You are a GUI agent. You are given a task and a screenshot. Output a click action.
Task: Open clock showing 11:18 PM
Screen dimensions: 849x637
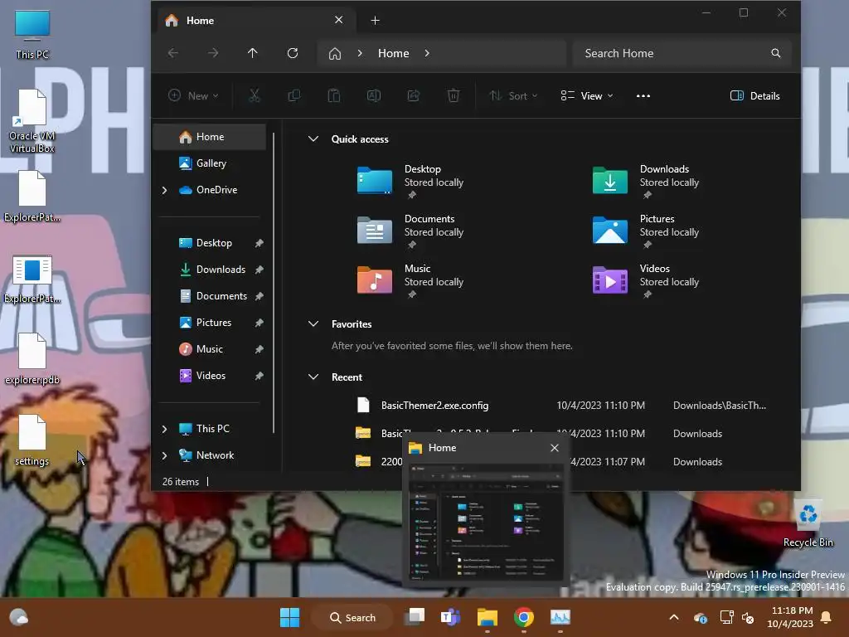pyautogui.click(x=790, y=617)
